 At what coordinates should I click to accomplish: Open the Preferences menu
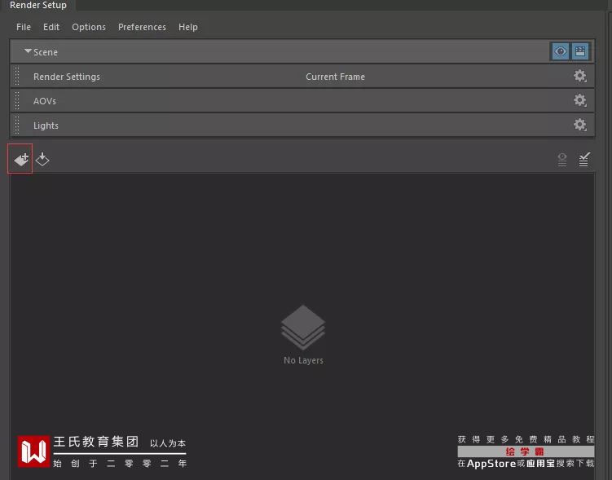pos(142,27)
